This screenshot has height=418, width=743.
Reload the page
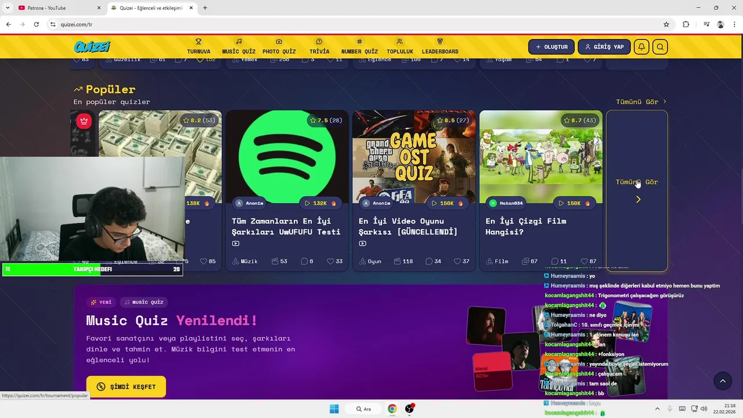click(x=36, y=24)
